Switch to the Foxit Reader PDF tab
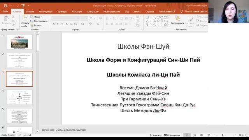The image size is (249, 140). point(167,12)
